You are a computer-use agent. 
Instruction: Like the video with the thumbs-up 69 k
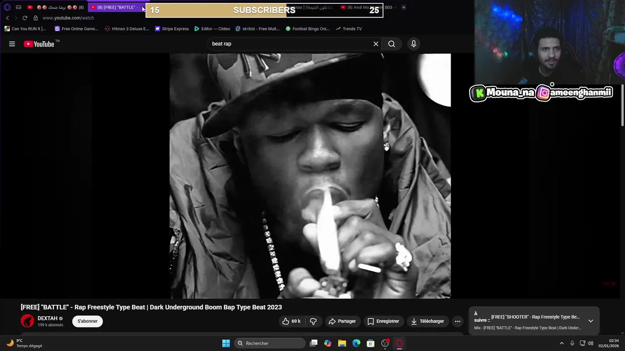[x=291, y=321]
